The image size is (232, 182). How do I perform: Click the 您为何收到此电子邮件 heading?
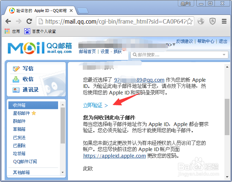(109, 118)
